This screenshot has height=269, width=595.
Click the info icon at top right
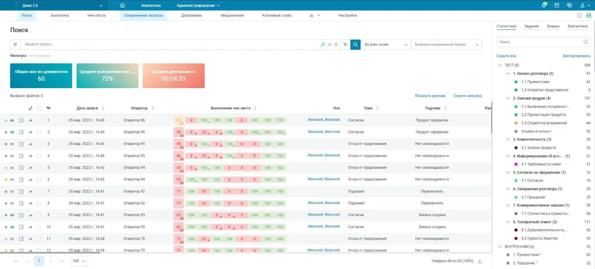[x=579, y=15]
